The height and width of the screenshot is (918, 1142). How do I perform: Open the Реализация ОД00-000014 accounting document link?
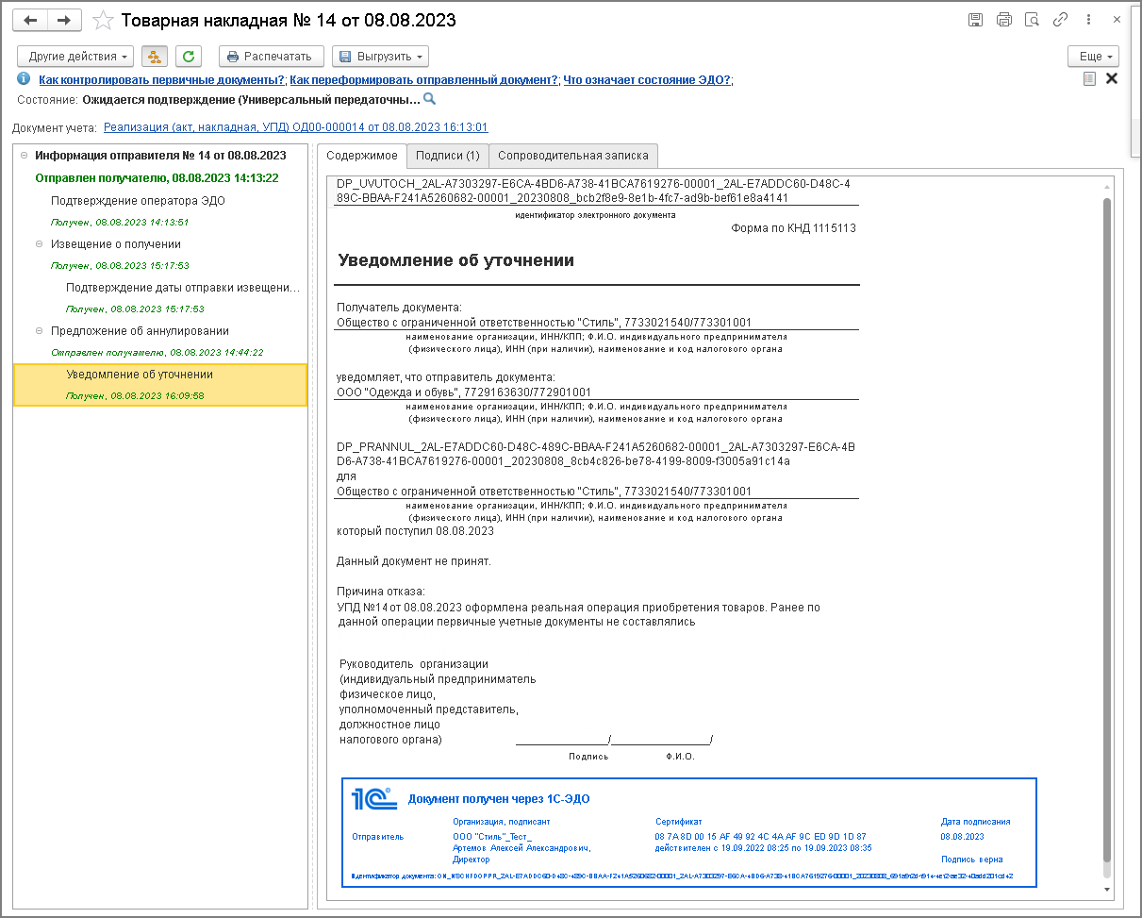point(296,127)
